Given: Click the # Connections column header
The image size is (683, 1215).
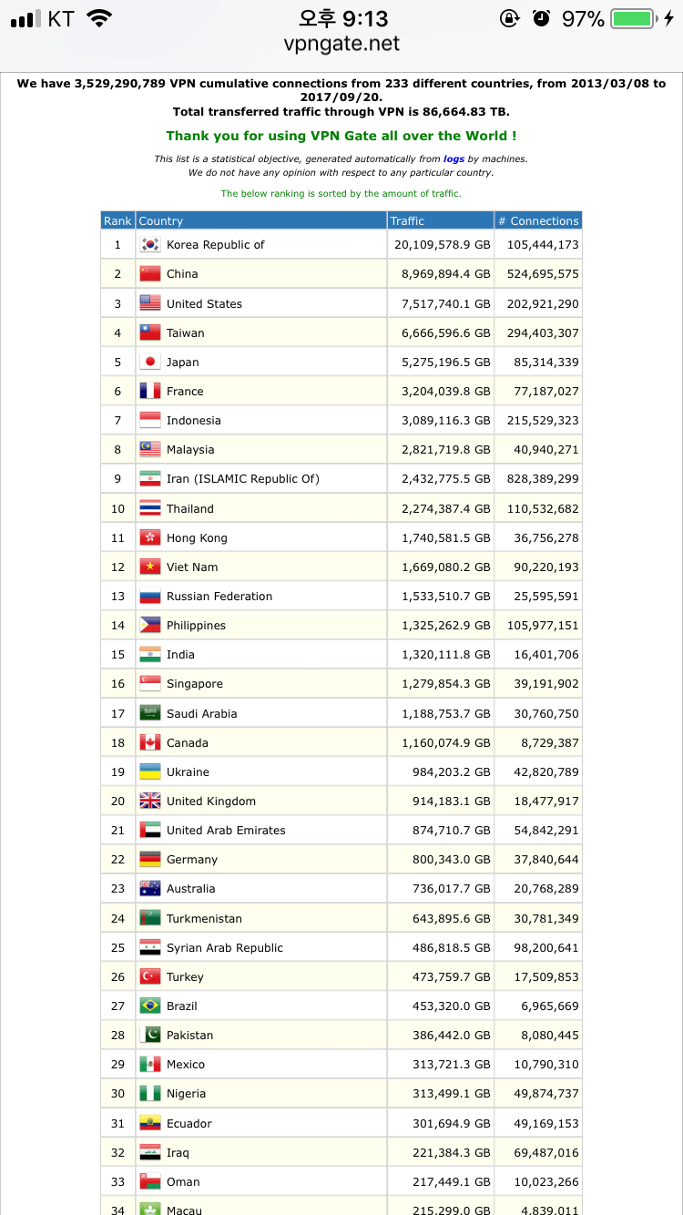Looking at the screenshot, I should point(537,220).
